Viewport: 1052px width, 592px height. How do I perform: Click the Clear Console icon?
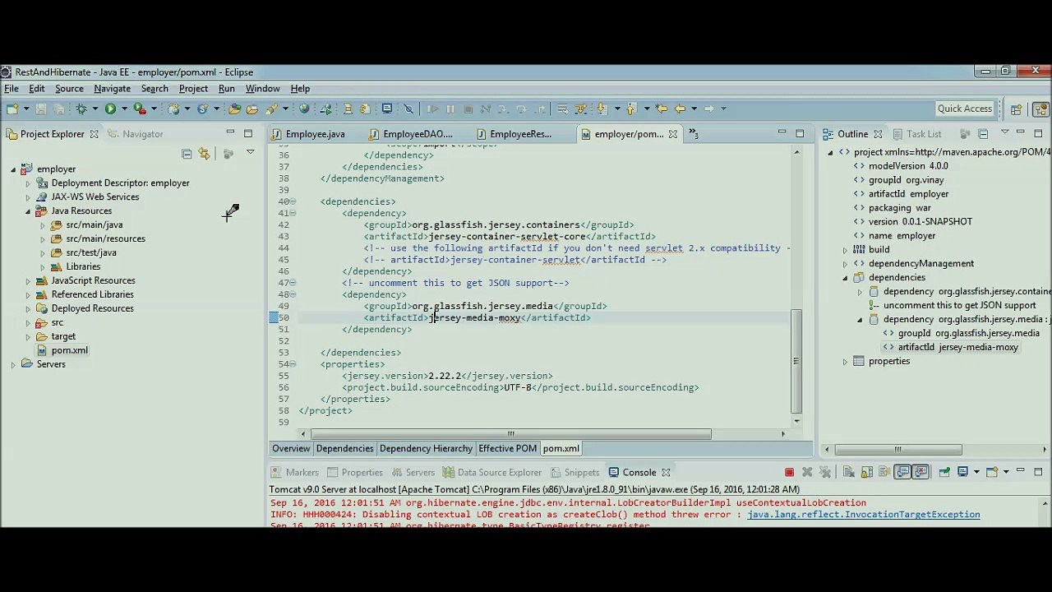click(x=849, y=472)
